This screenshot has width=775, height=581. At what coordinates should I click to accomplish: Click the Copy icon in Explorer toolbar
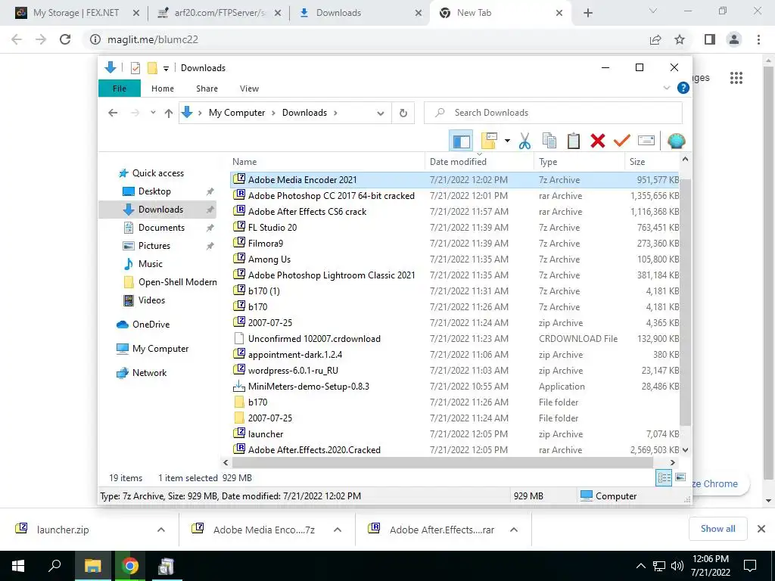tap(549, 141)
